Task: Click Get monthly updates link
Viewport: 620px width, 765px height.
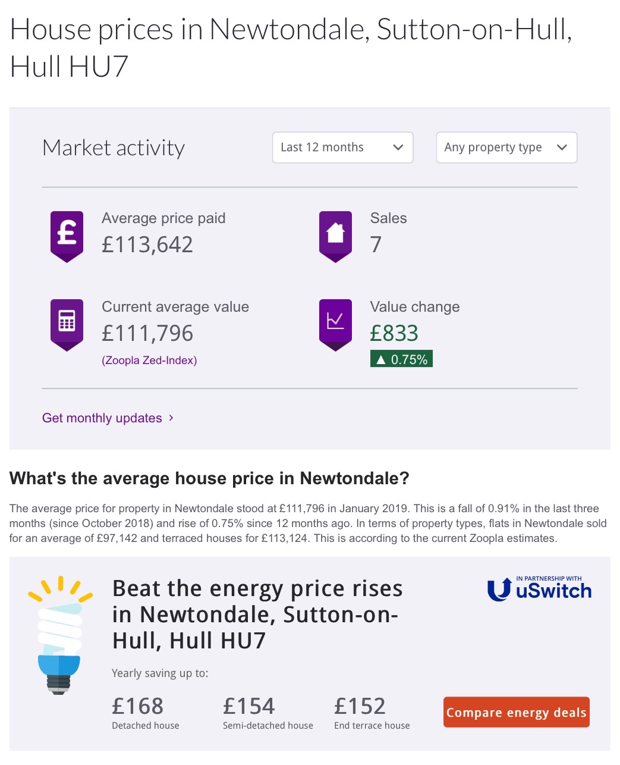Action: (x=102, y=418)
